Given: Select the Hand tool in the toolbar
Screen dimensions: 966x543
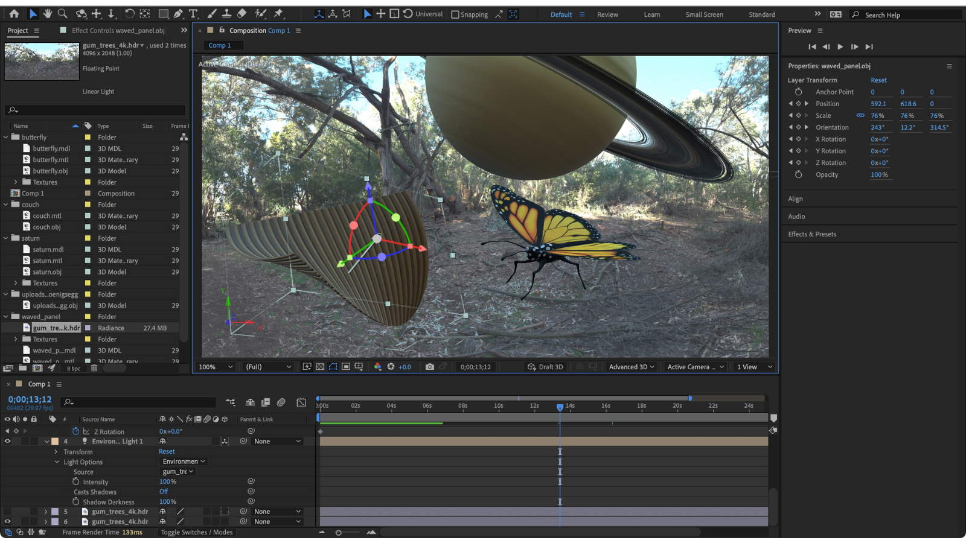Looking at the screenshot, I should [x=48, y=13].
